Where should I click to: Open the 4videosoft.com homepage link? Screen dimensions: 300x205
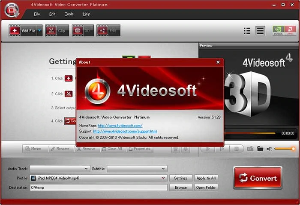[x=120, y=126]
